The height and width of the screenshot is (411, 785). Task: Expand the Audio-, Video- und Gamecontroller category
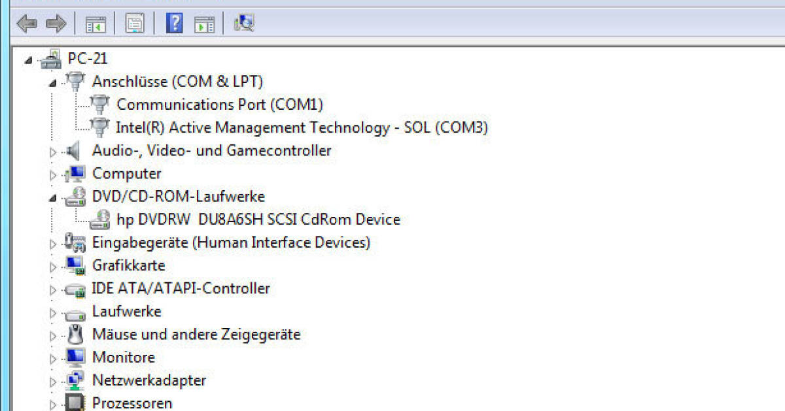coord(52,152)
